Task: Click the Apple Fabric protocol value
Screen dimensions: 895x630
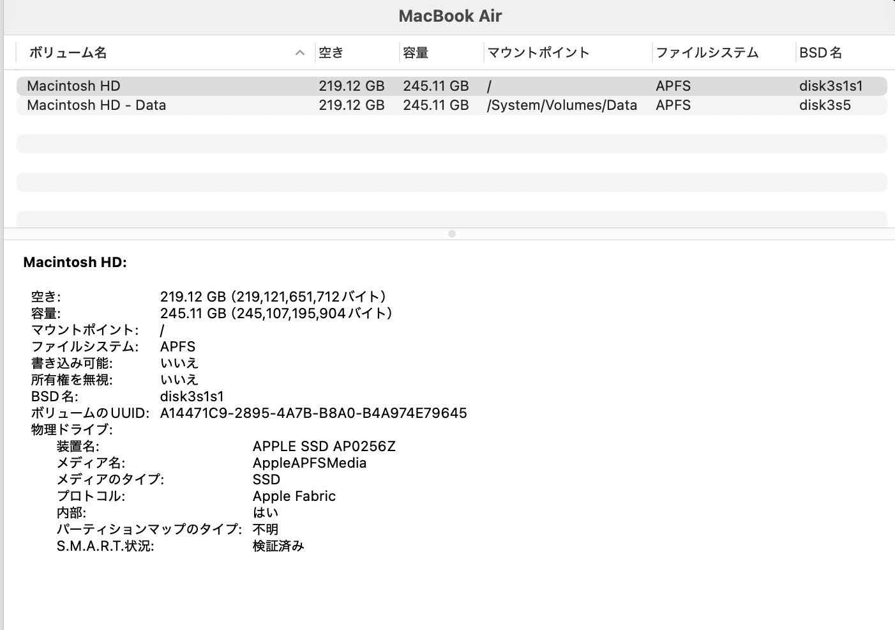Action: point(294,496)
